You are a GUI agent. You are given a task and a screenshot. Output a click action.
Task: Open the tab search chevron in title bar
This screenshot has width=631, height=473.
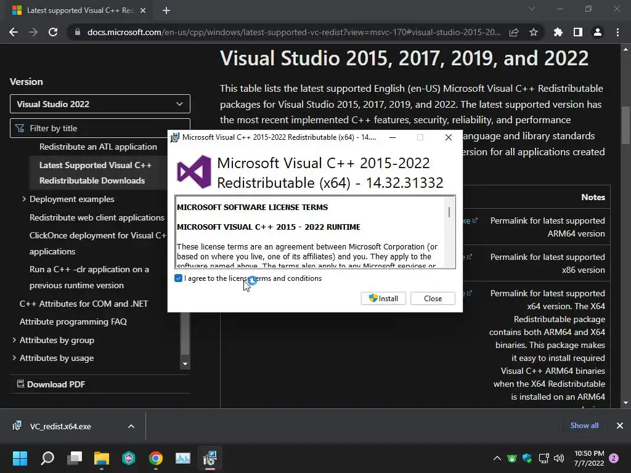532,9
